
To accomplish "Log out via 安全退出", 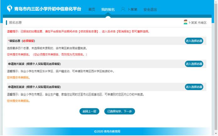I will pos(150,9).
